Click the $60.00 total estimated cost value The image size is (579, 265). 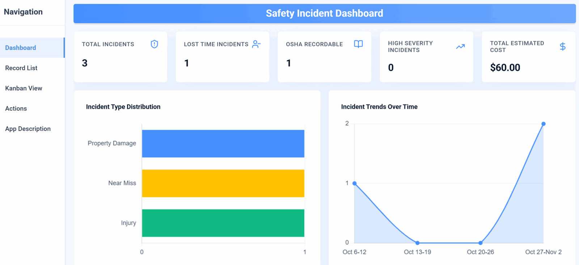pyautogui.click(x=505, y=68)
